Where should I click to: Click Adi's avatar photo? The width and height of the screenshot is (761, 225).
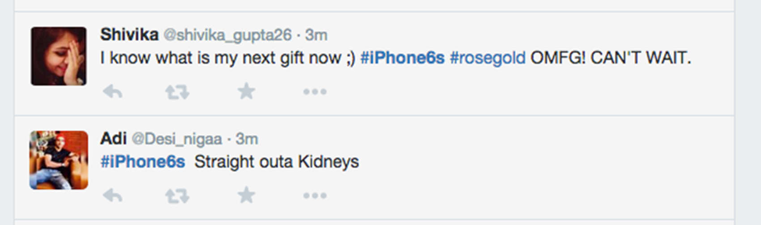tap(59, 160)
